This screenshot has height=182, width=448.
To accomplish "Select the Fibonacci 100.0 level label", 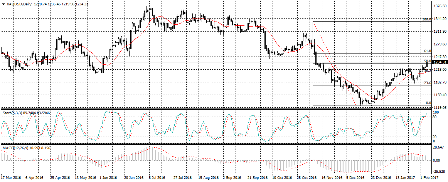I will click(426, 19).
